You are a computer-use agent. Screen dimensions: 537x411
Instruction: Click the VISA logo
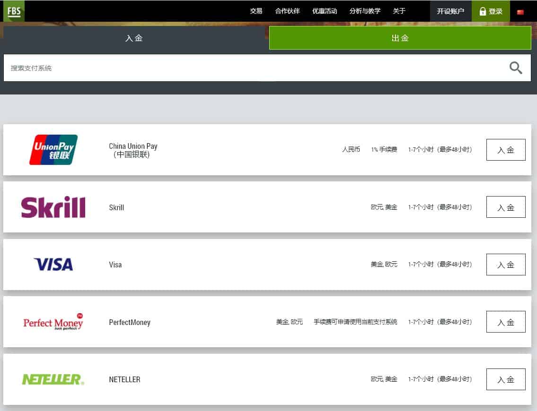point(53,264)
